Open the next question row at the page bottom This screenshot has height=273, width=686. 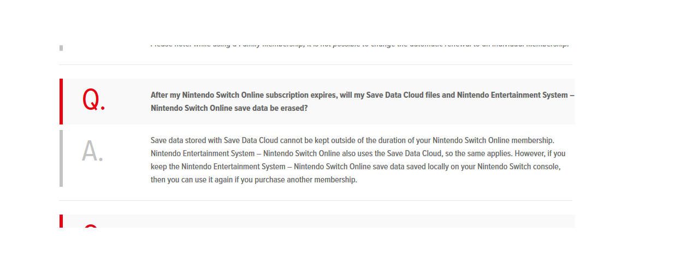pos(317,221)
